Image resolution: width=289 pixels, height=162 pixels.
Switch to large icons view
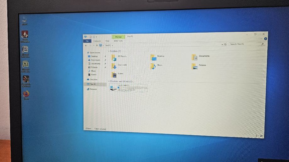click(261, 136)
